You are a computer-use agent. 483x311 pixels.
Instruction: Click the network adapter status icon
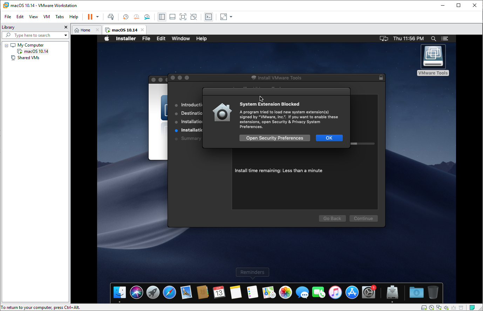[439, 307]
